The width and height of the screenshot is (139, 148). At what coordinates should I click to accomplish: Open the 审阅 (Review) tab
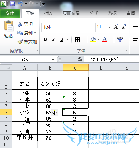[x=131, y=13]
